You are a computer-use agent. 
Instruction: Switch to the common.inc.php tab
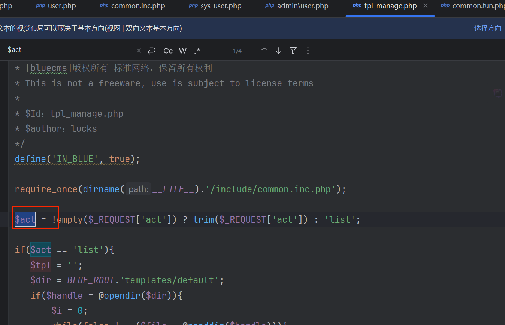click(x=138, y=6)
